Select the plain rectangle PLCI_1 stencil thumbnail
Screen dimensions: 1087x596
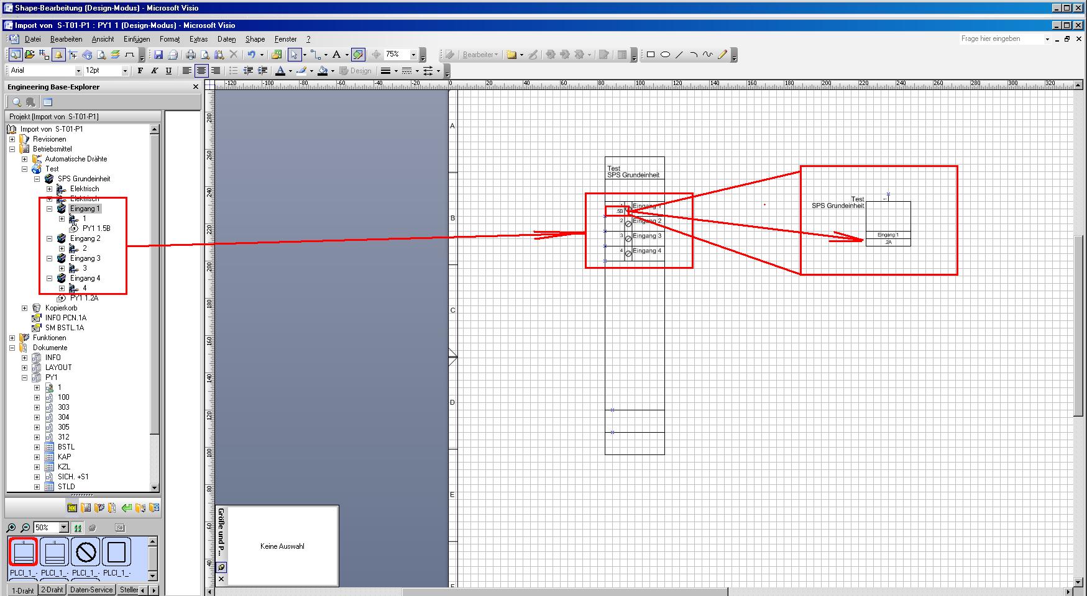116,552
